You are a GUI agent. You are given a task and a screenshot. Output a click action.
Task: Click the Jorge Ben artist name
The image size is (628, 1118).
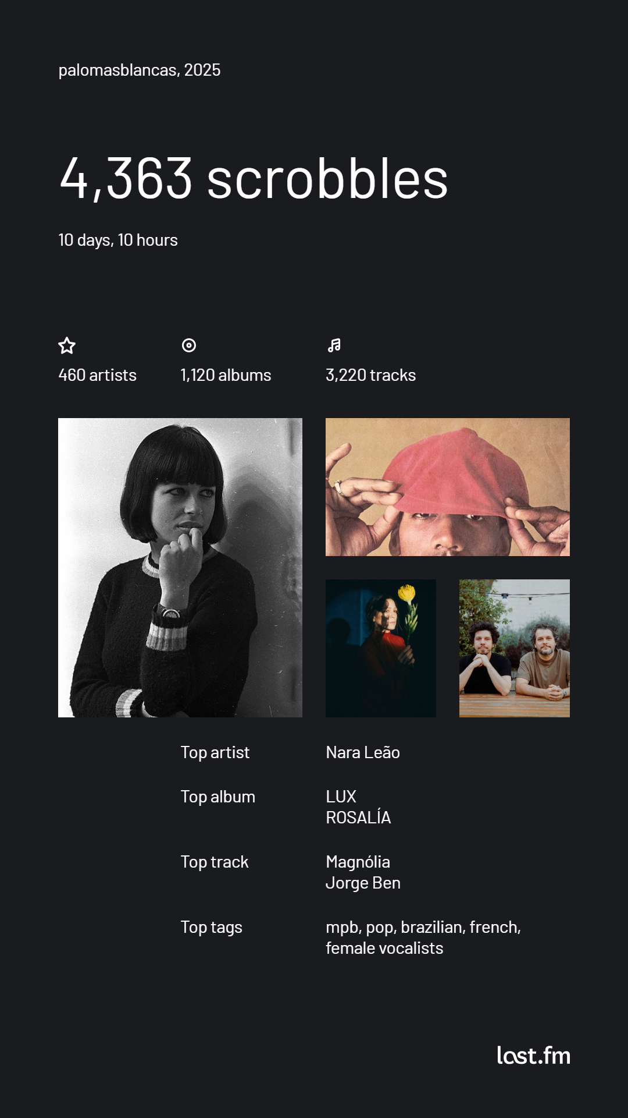(363, 883)
